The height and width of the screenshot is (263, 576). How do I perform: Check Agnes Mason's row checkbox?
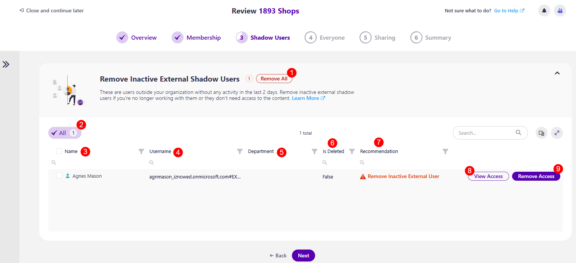point(58,176)
